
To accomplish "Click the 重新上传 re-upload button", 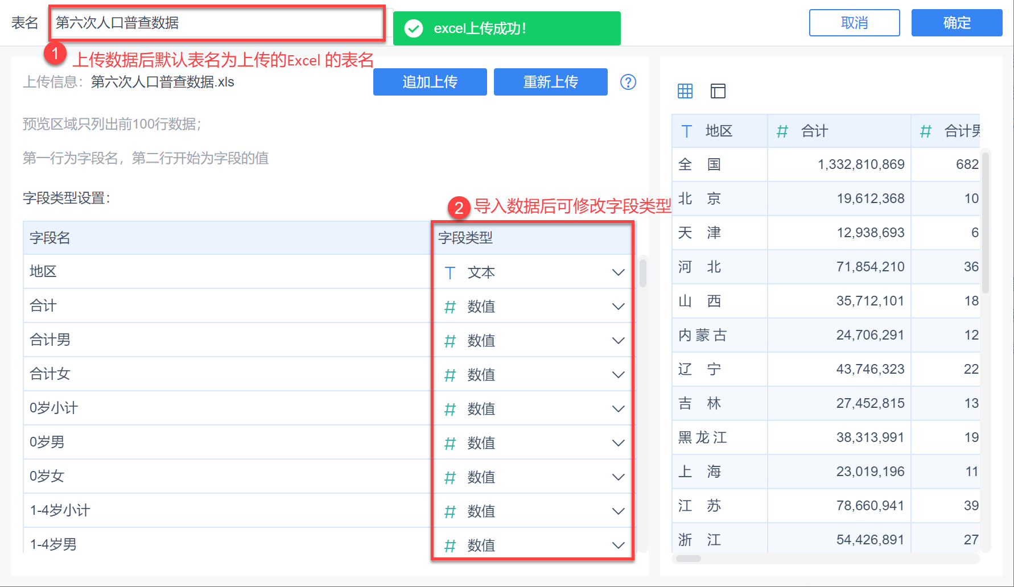I will click(x=550, y=82).
